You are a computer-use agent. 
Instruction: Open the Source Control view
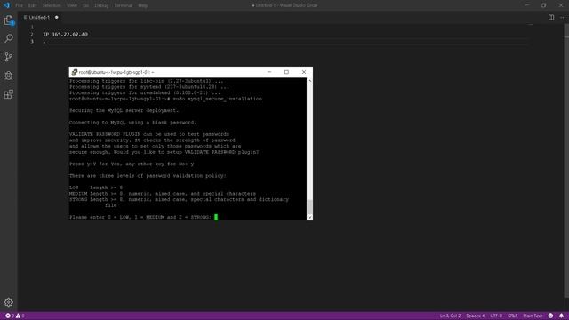9,57
